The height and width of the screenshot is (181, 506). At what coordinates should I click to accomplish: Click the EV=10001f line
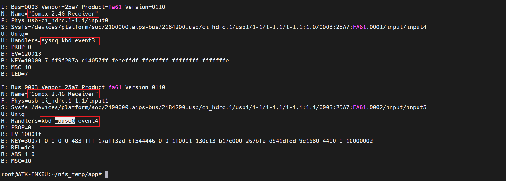coord(26,134)
